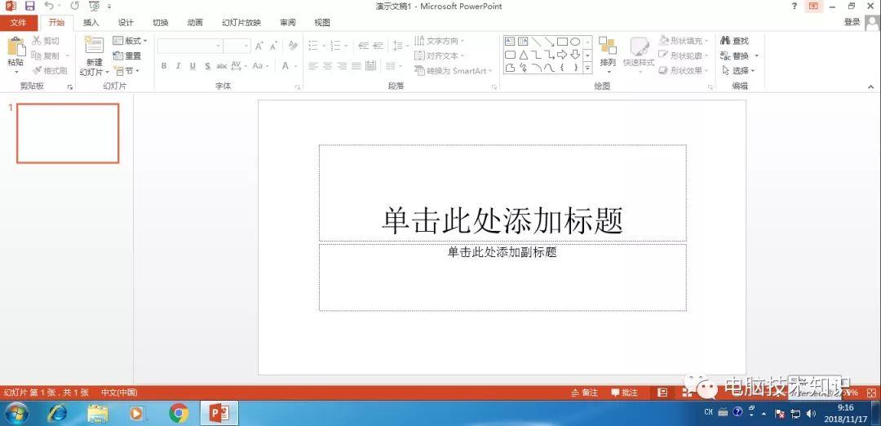Select the horizontal Text Box shape
The width and height of the screenshot is (881, 426).
tap(510, 42)
